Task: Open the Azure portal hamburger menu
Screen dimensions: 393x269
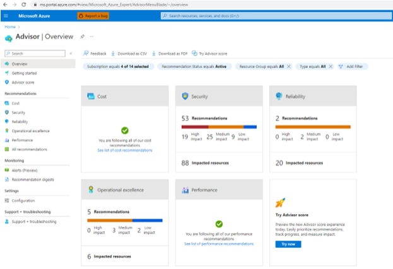Action: 6,16
